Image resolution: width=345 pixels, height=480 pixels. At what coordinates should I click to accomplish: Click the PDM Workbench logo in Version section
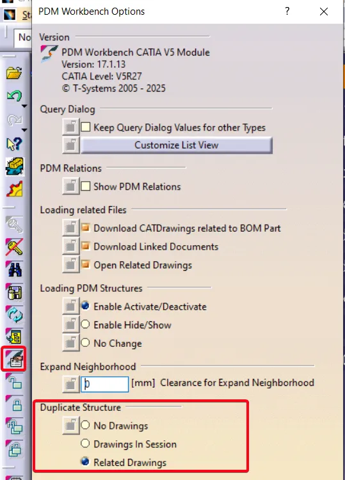coord(49,53)
